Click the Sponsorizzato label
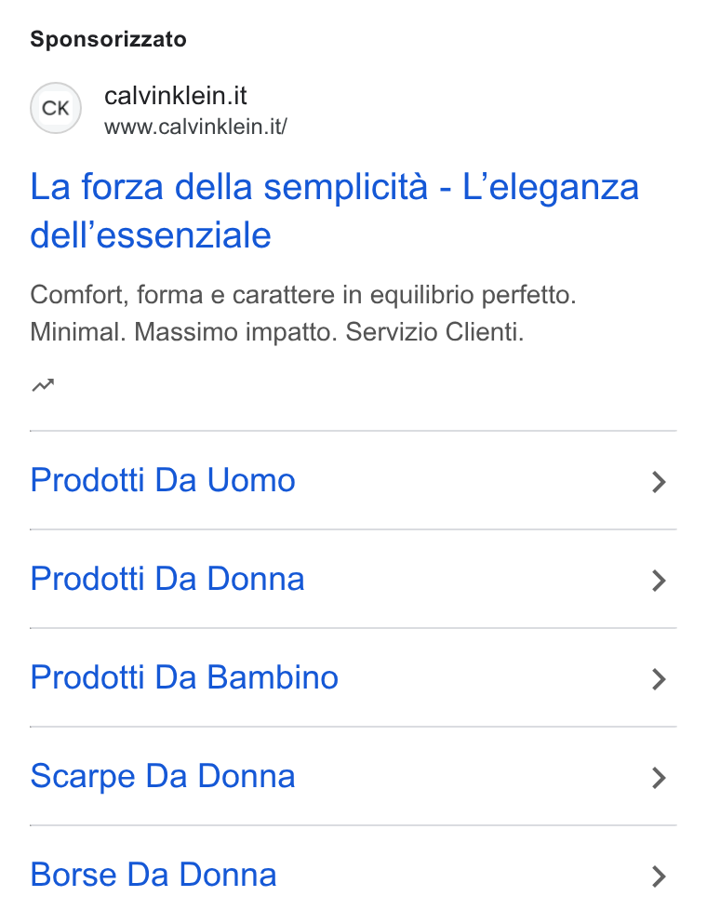707x923 pixels. click(108, 39)
